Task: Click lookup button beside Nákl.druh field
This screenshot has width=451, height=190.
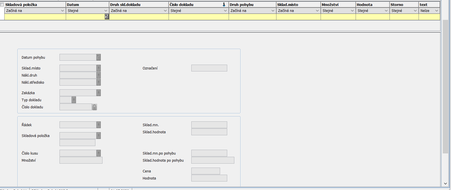Action: tap(99, 75)
